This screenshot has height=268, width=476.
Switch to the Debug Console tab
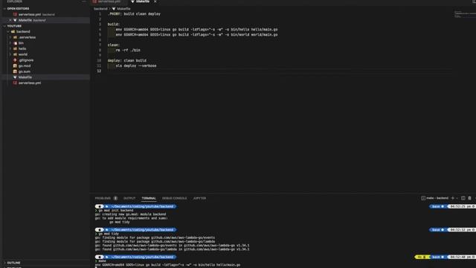pos(175,198)
